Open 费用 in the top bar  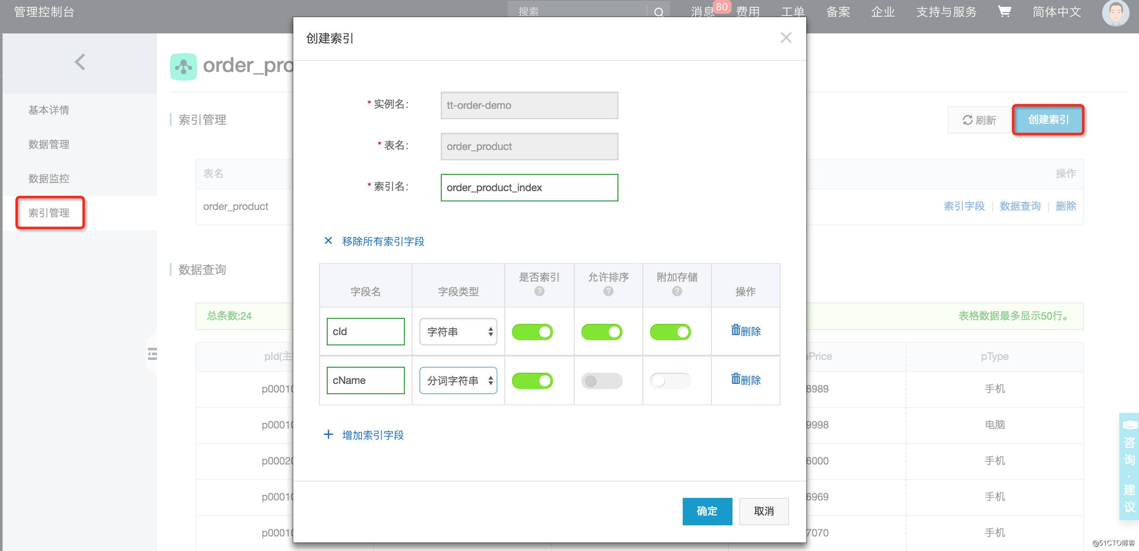point(748,12)
